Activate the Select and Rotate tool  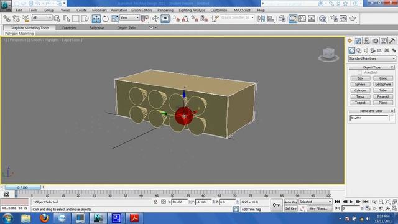[x=106, y=18]
